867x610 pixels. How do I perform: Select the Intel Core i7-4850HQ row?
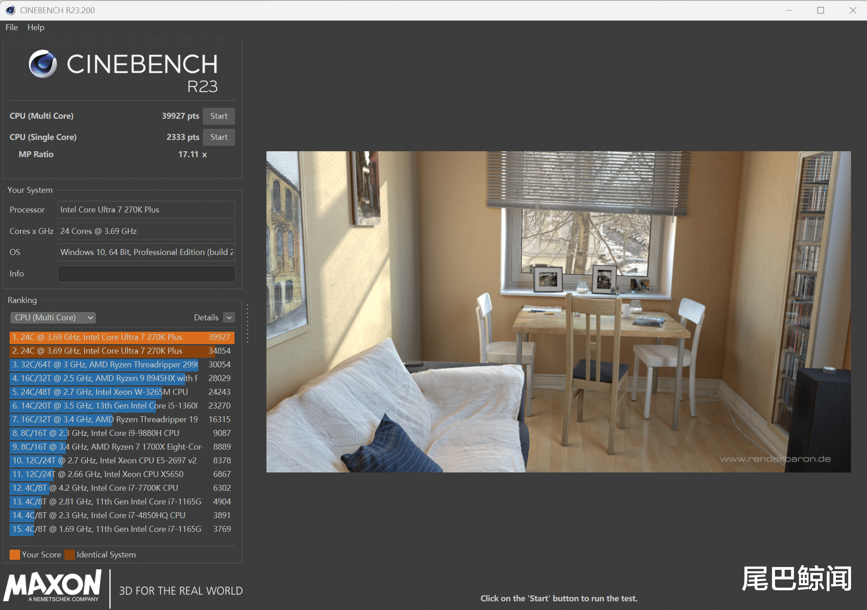coord(122,515)
